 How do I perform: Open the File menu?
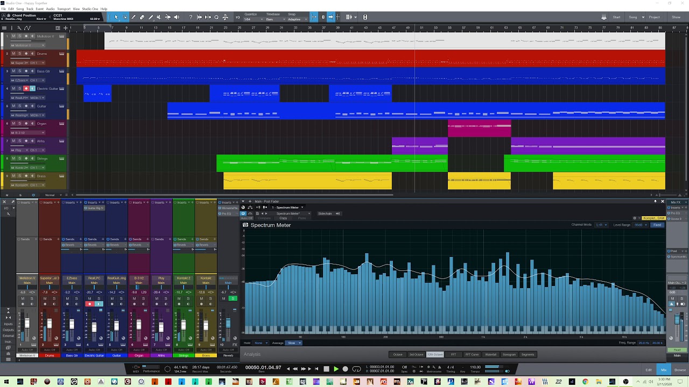pyautogui.click(x=4, y=9)
